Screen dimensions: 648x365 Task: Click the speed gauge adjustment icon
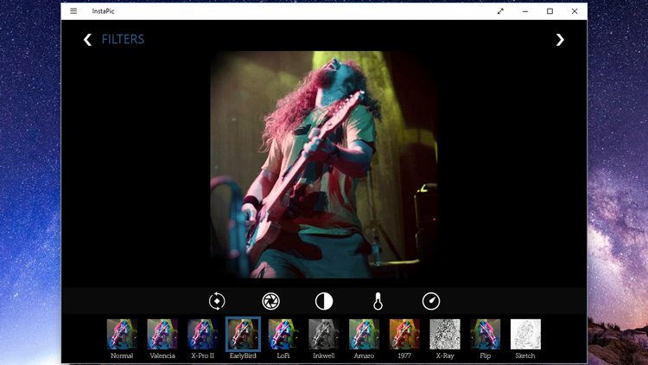[431, 301]
